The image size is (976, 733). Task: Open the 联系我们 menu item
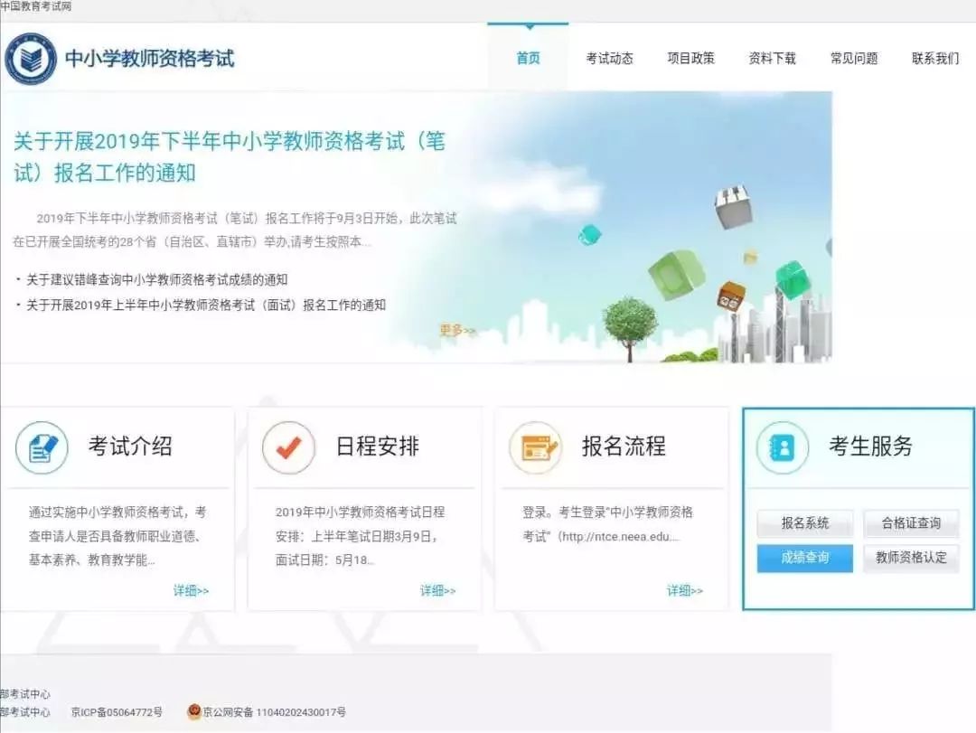[935, 59]
